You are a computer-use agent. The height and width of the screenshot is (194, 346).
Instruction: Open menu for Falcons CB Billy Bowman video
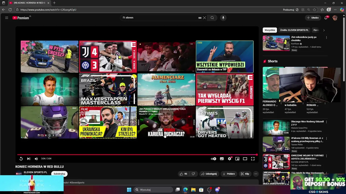326,138
